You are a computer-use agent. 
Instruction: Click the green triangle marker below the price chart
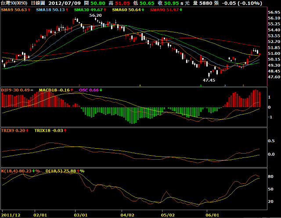[201, 86]
